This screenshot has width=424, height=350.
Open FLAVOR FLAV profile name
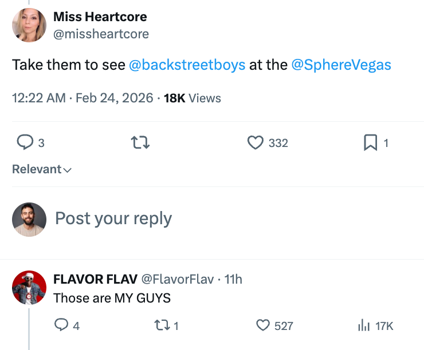click(95, 279)
